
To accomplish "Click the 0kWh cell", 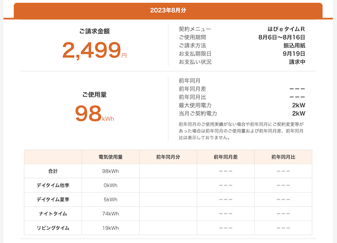I will (x=111, y=185).
